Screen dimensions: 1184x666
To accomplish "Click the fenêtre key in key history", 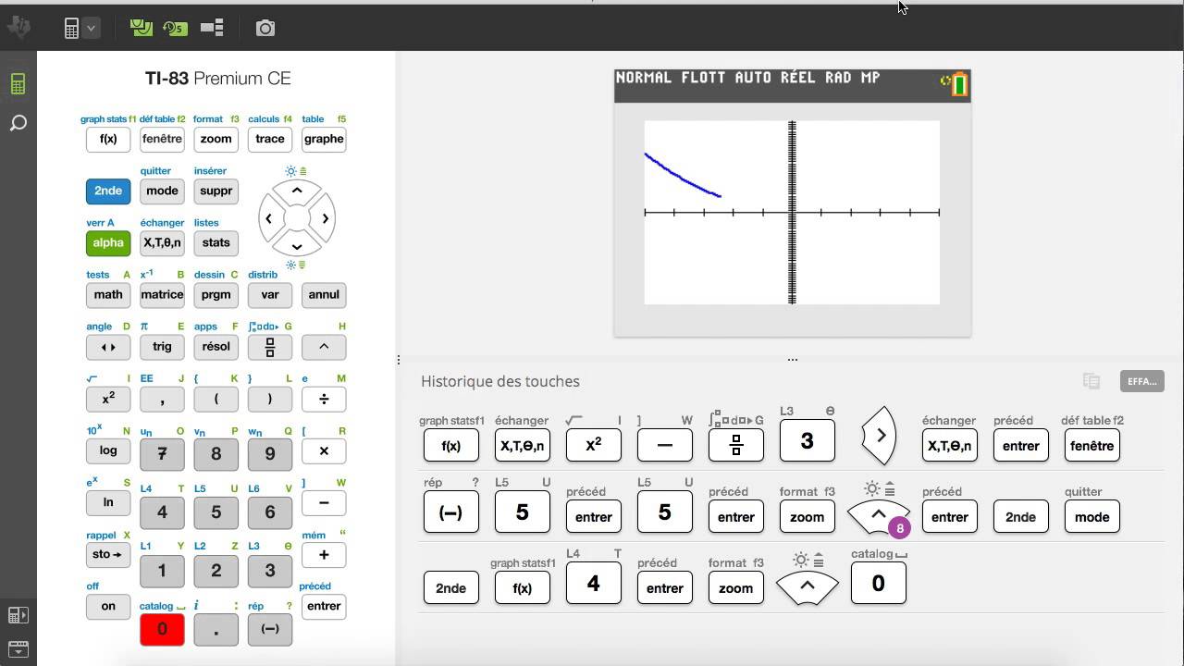I will click(x=1092, y=446).
